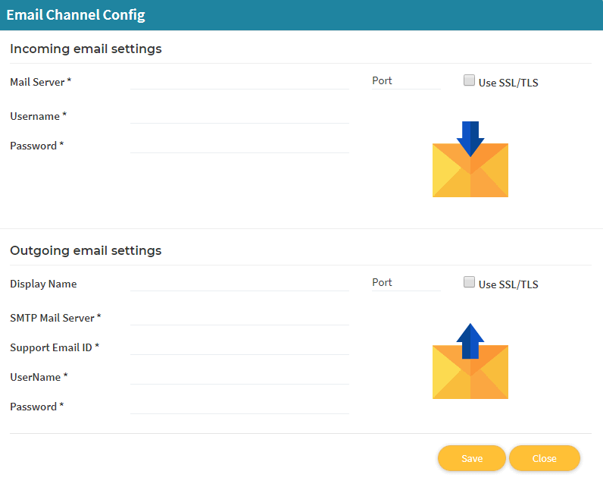This screenshot has width=603, height=490.
Task: Focus the outgoing Password field
Action: pyautogui.click(x=239, y=407)
